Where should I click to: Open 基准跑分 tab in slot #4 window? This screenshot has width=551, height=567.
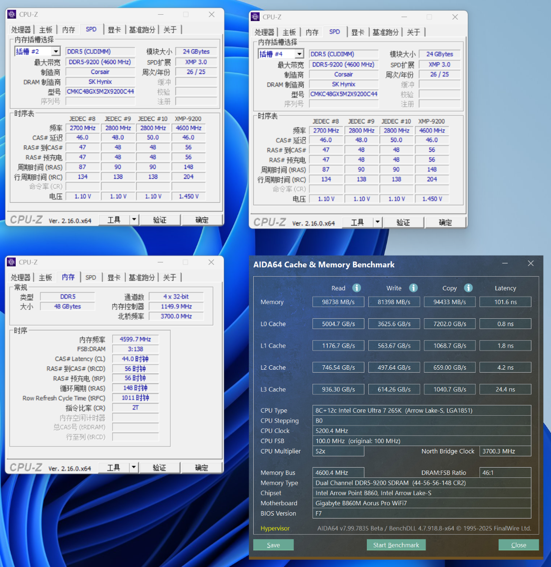pos(385,32)
